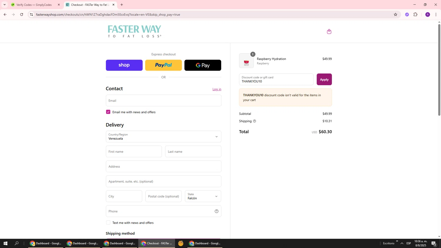Uncheck Email me with news and offers
441x248 pixels.
click(x=108, y=112)
